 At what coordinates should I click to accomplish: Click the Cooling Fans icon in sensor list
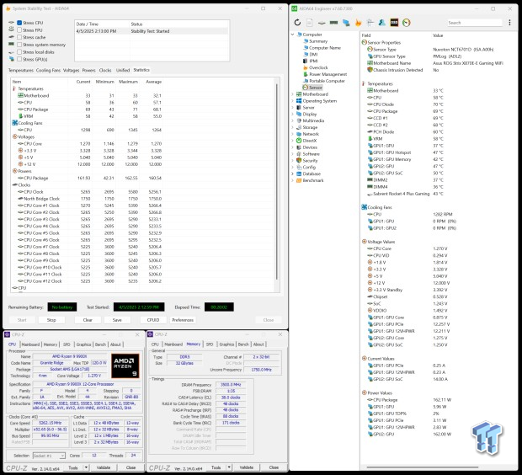point(365,207)
